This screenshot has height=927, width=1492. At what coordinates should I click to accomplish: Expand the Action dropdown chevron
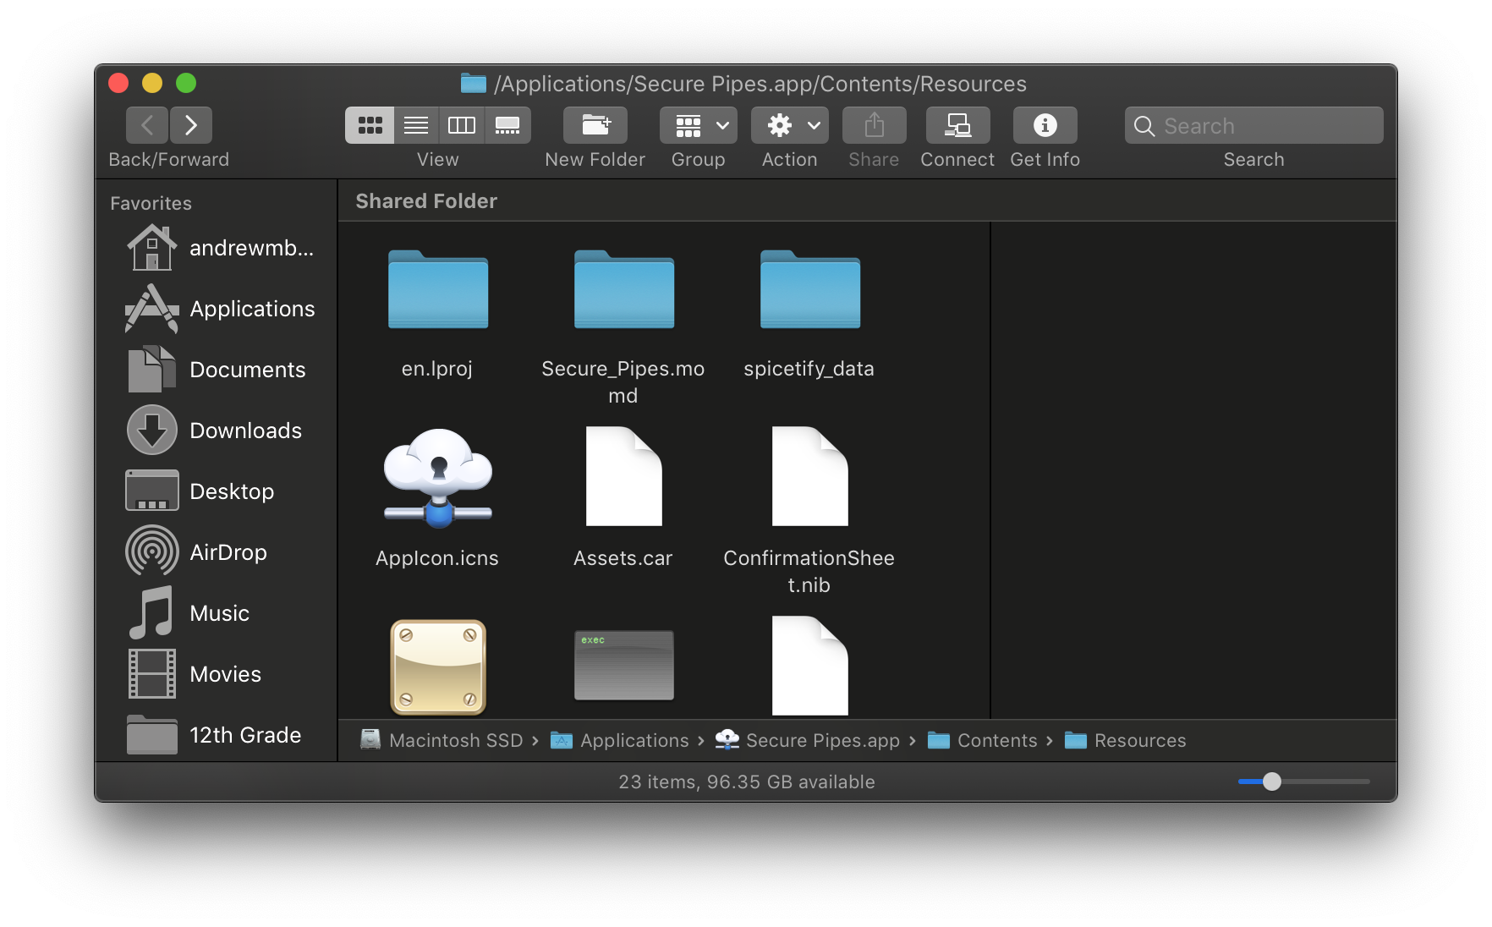tap(815, 124)
